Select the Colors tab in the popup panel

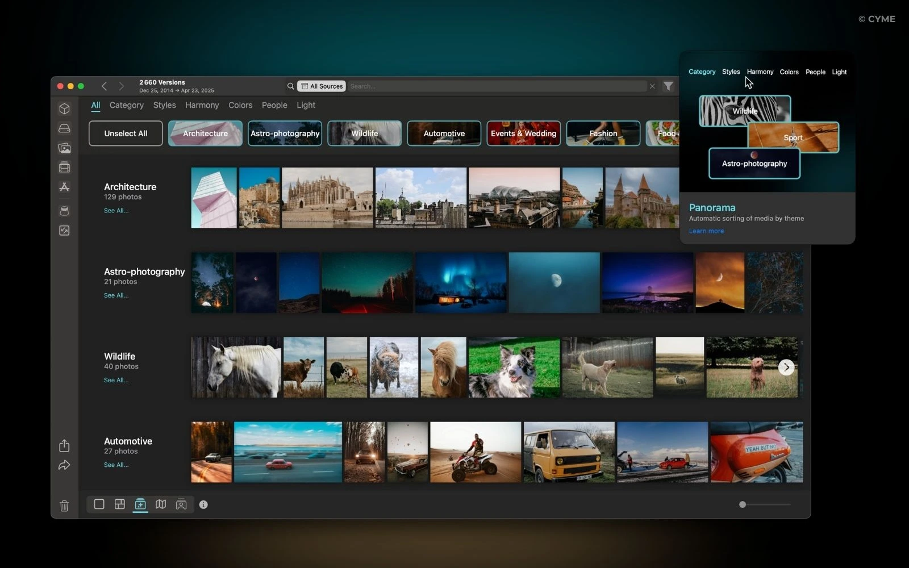point(789,72)
